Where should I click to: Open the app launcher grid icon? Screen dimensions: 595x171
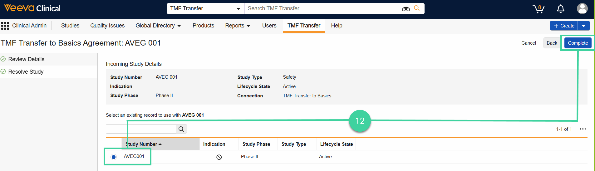5,26
